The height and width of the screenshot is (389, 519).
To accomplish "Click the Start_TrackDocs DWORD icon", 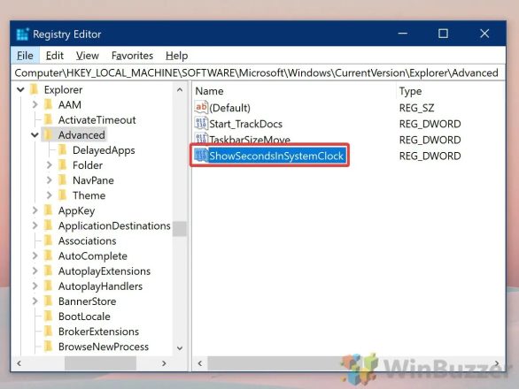I will coord(201,123).
